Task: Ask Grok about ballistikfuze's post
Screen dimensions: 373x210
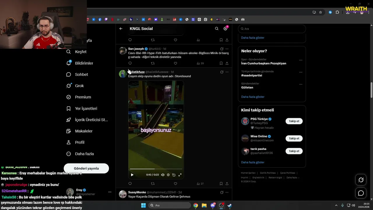Action: point(222,72)
